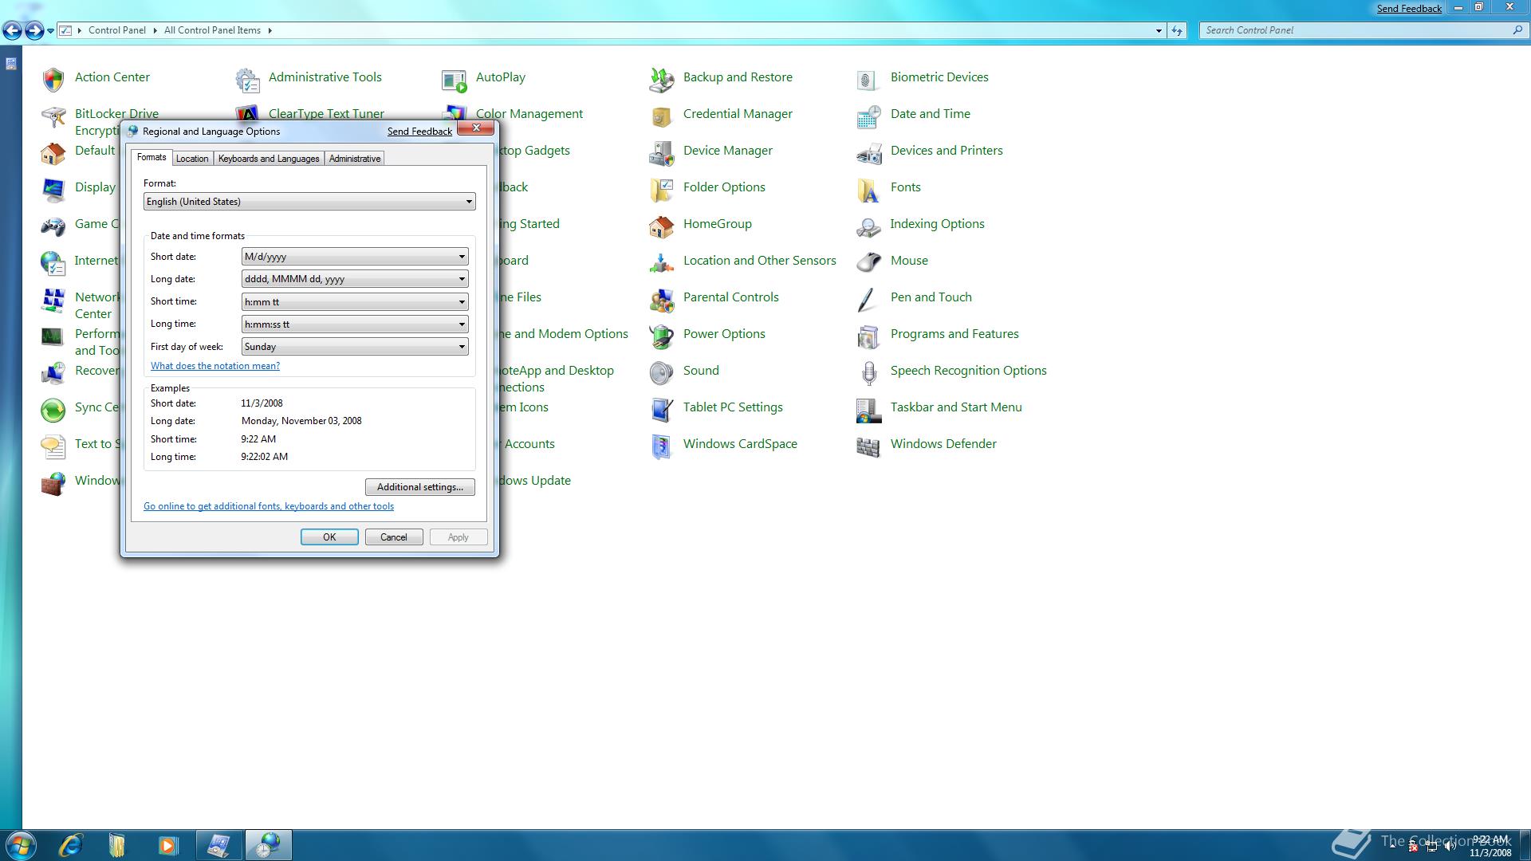Viewport: 1531px width, 861px height.
Task: Open Pen and Touch icon
Action: point(868,299)
